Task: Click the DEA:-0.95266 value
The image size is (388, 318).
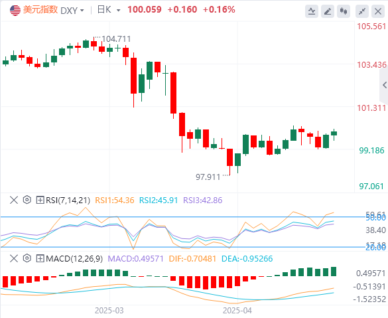Action: pyautogui.click(x=247, y=259)
